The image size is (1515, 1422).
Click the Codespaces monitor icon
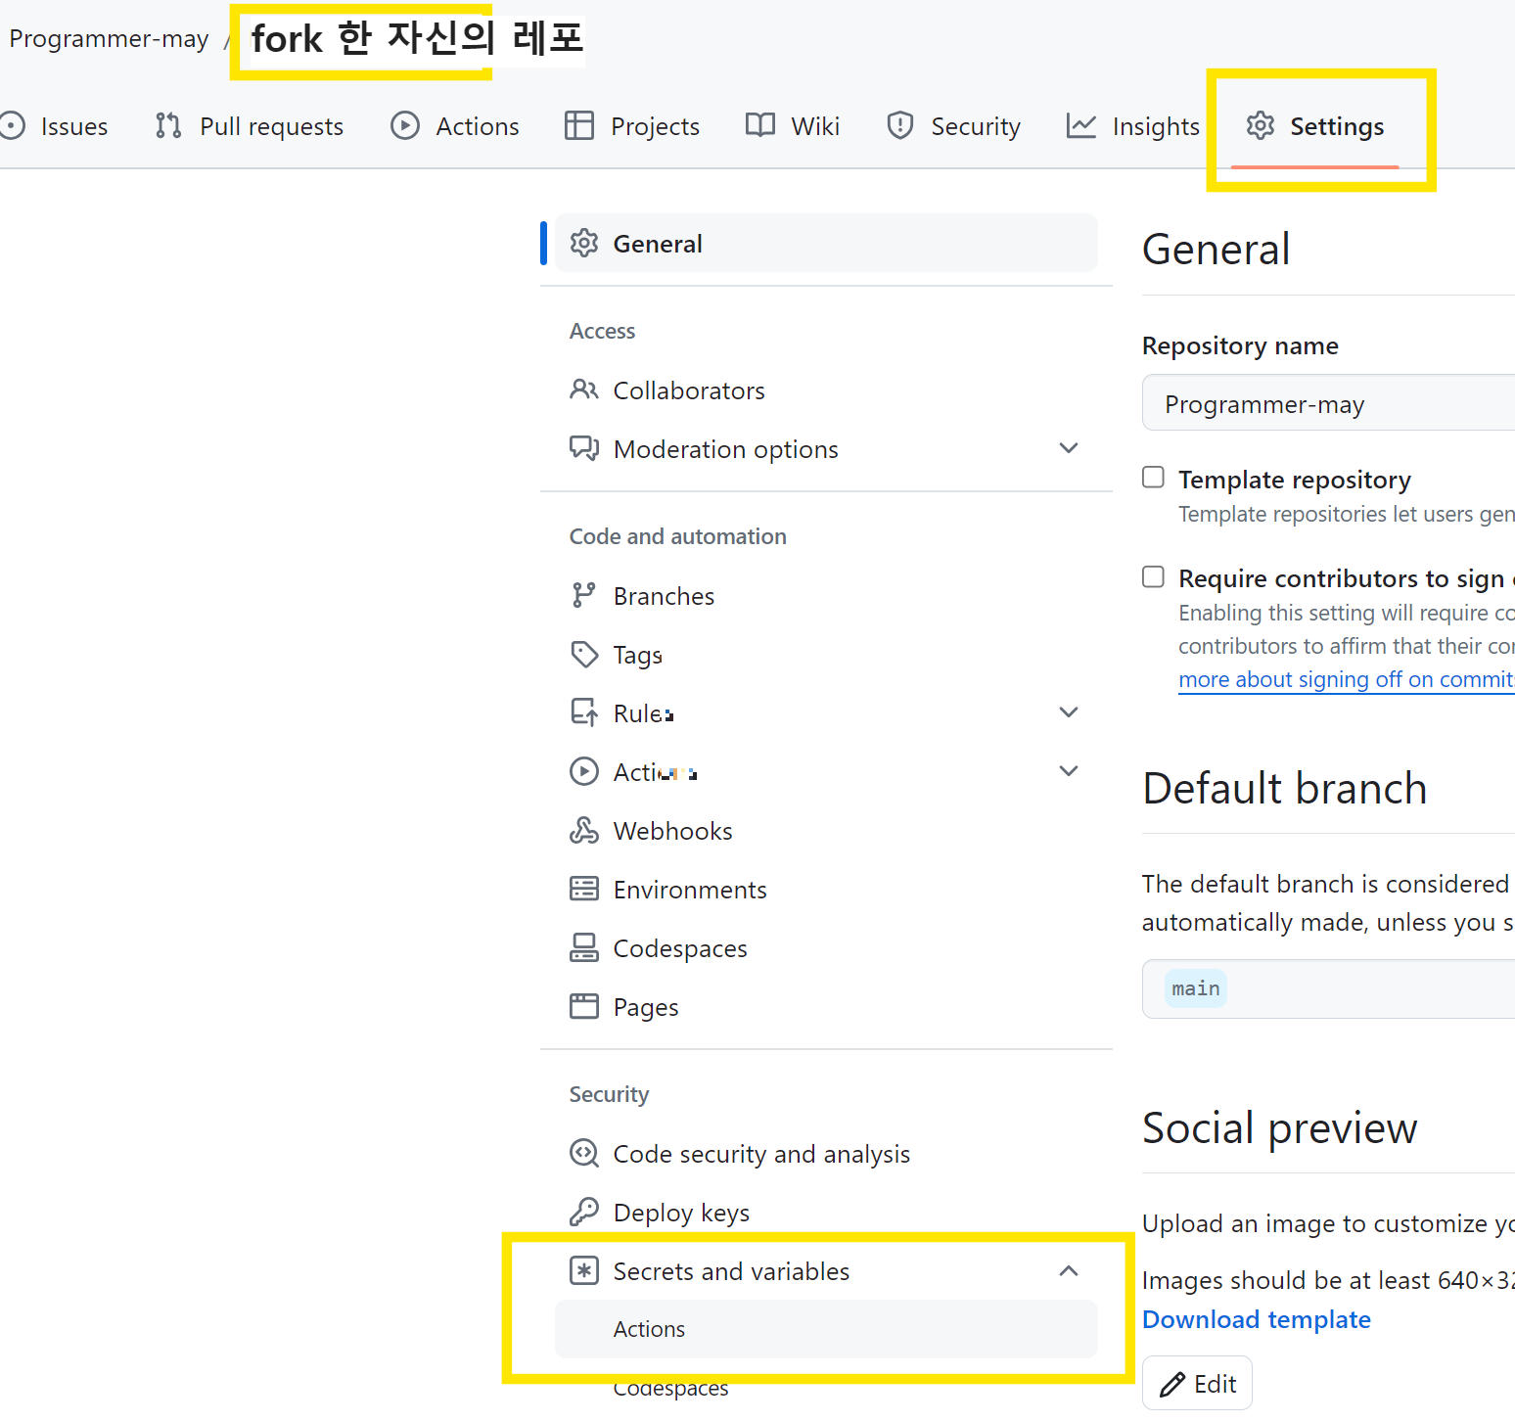[584, 947]
